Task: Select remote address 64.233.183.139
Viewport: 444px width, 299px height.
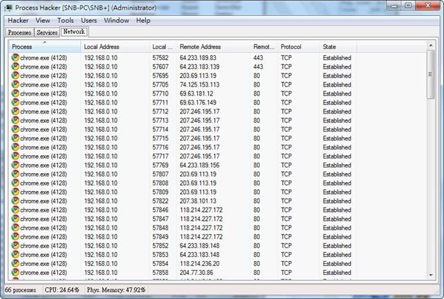Action: [x=199, y=67]
